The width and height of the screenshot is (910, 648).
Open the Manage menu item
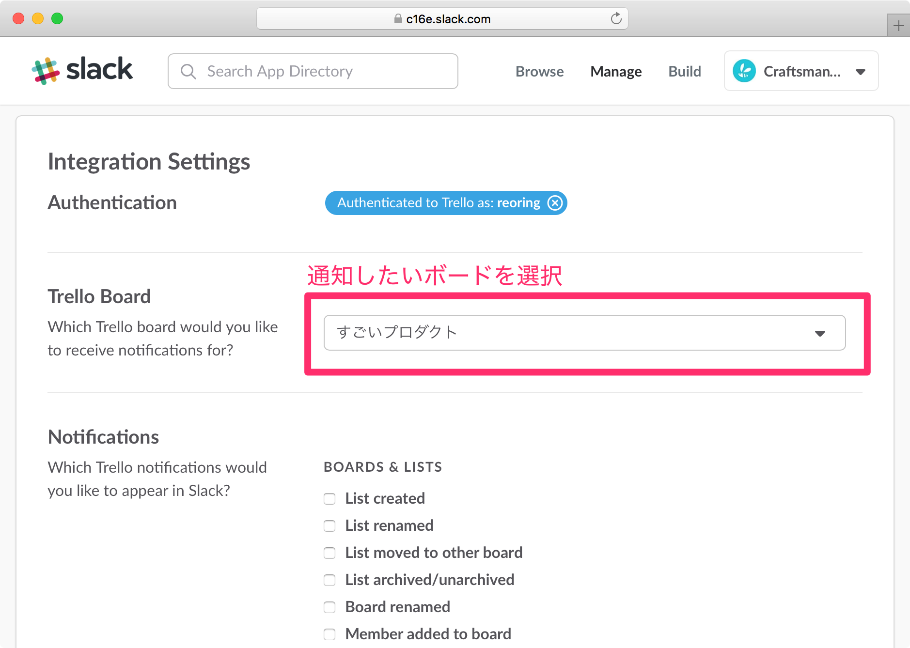click(616, 72)
